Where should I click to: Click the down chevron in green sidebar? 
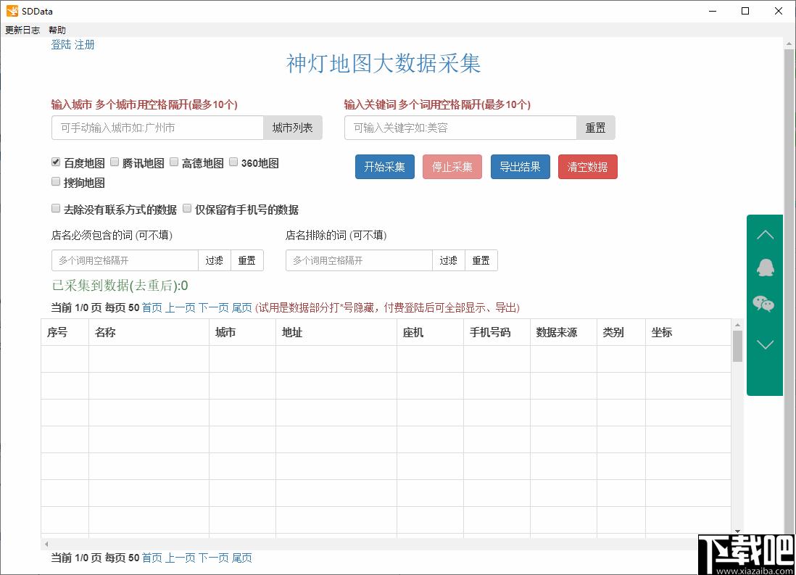[x=765, y=344]
